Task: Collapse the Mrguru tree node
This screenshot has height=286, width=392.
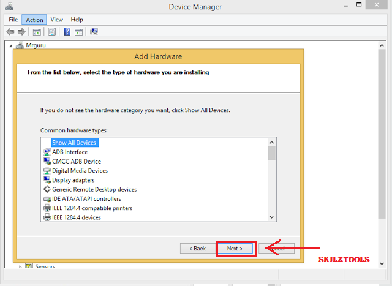Action: coord(11,46)
